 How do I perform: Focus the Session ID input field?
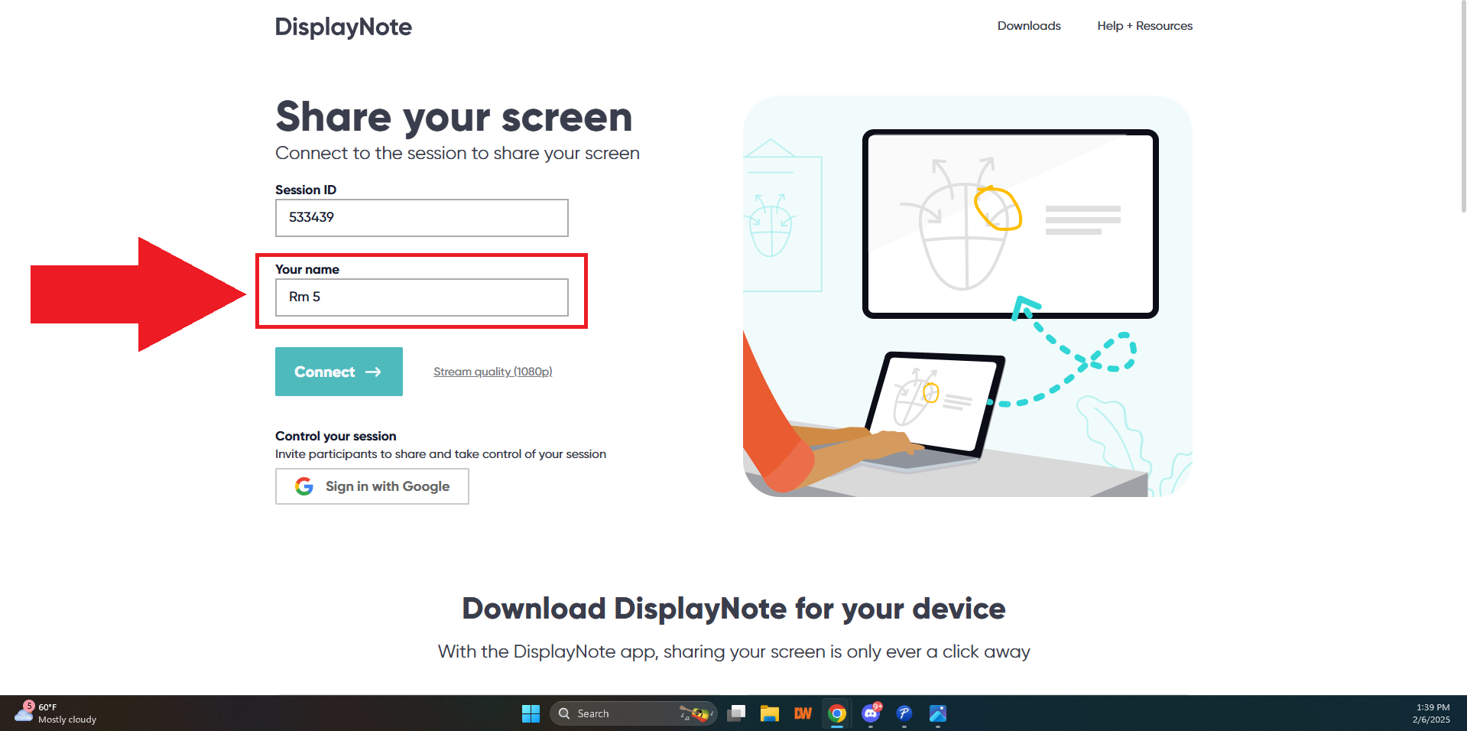(x=422, y=218)
